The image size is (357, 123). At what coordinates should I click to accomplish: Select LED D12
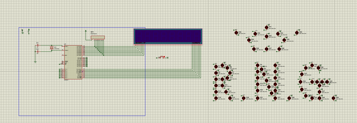216,92
